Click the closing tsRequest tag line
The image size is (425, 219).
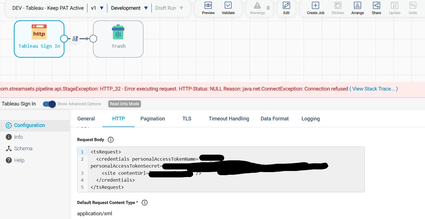[107, 187]
